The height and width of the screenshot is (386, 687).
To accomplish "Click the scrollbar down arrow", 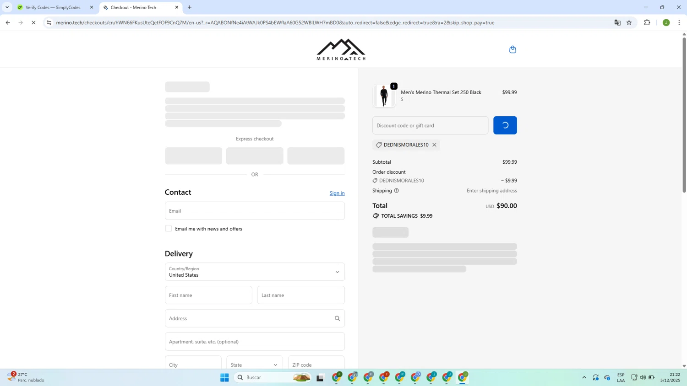I will (x=684, y=366).
